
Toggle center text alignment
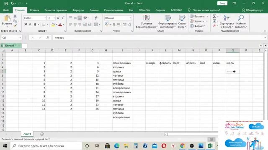coord(75,25)
